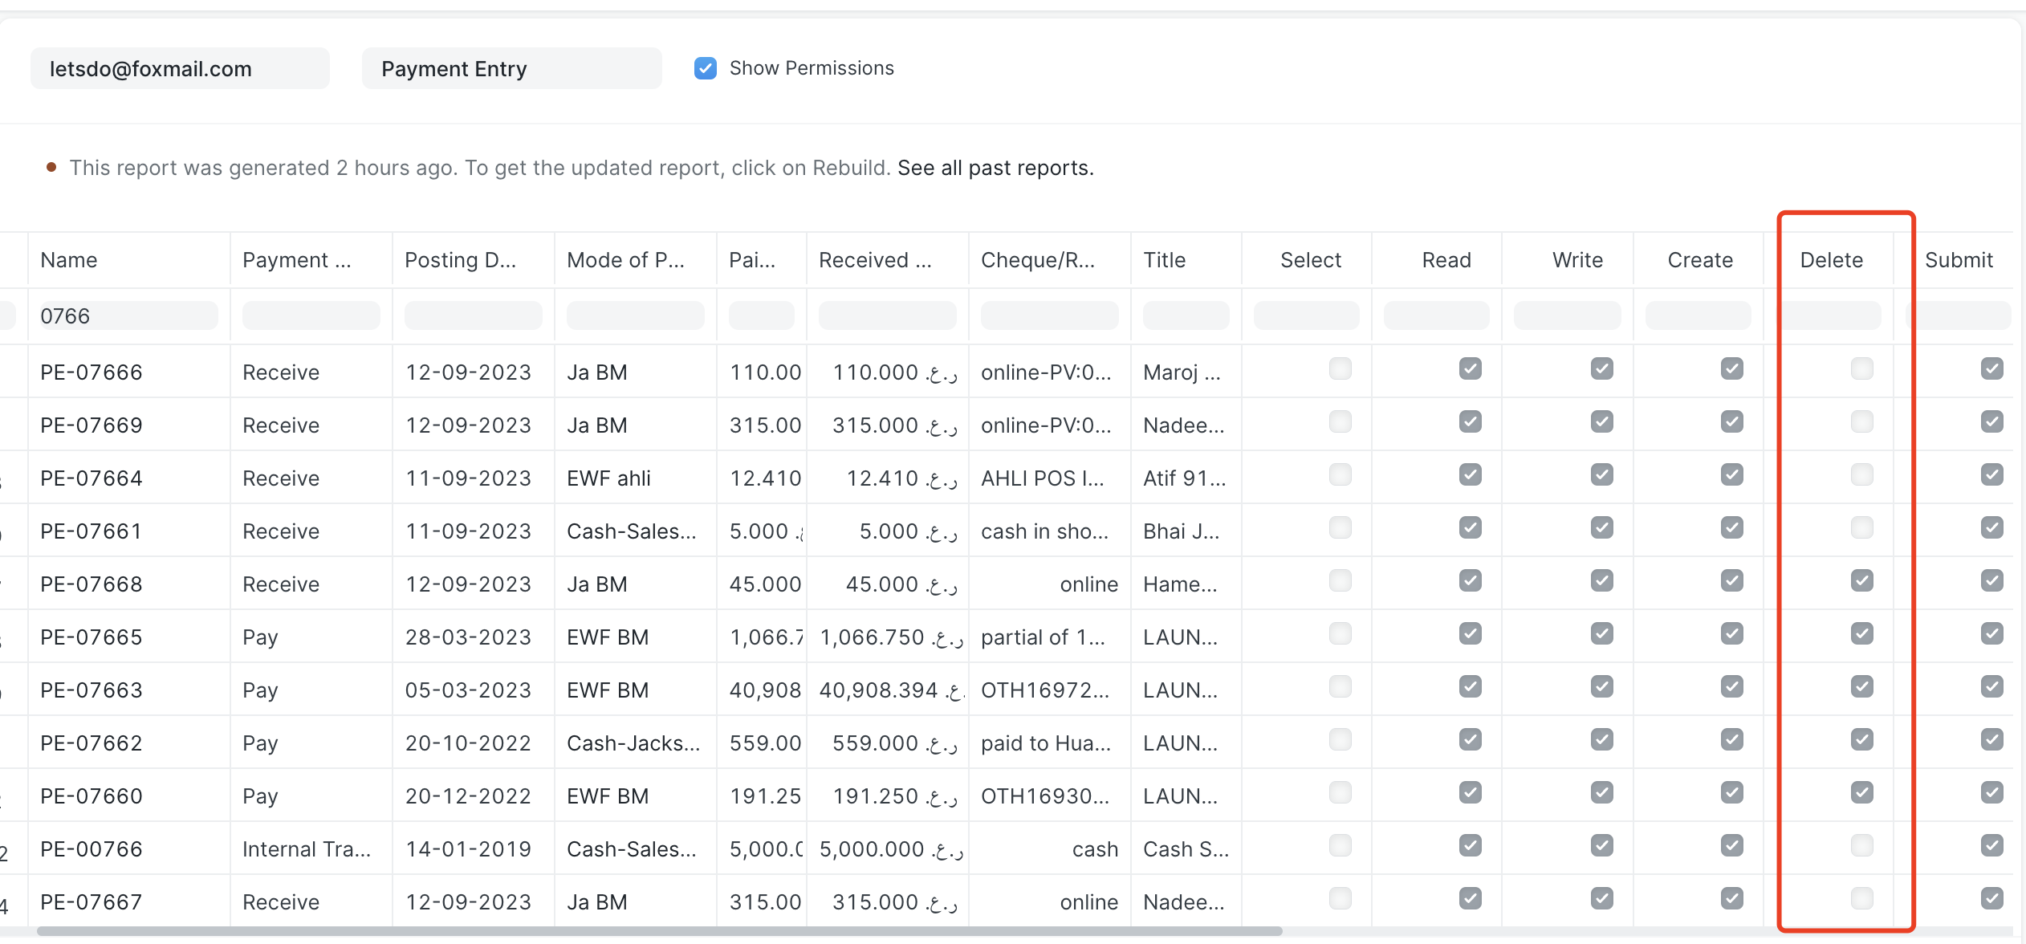Click the Rebuild link

pyautogui.click(x=849, y=168)
